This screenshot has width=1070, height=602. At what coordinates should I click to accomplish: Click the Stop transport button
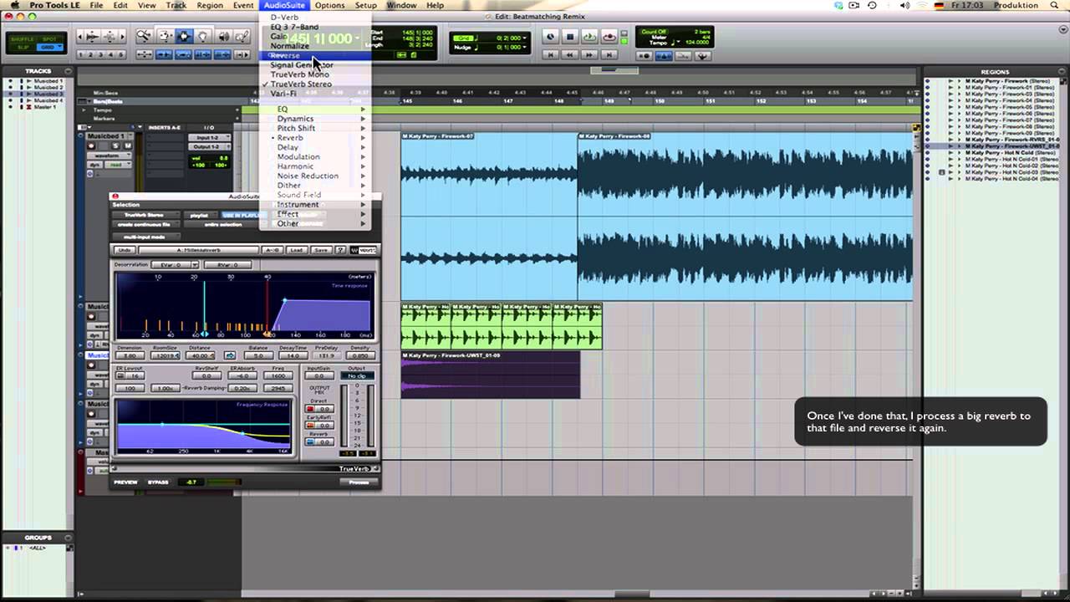pyautogui.click(x=570, y=37)
